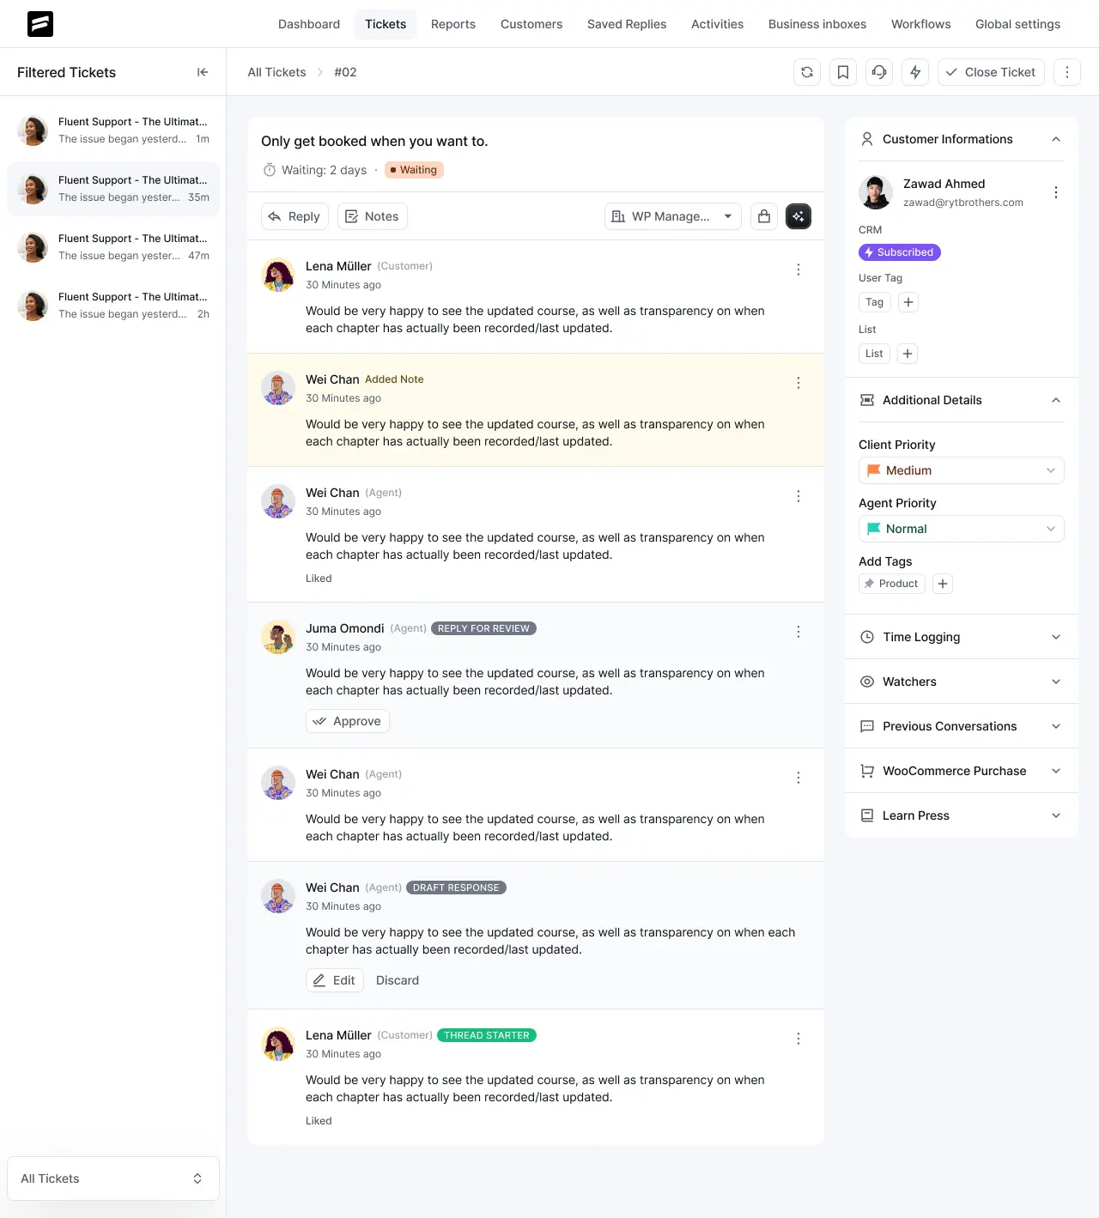Open agent assignment via the headset icon
The image size is (1099, 1218).
878,72
